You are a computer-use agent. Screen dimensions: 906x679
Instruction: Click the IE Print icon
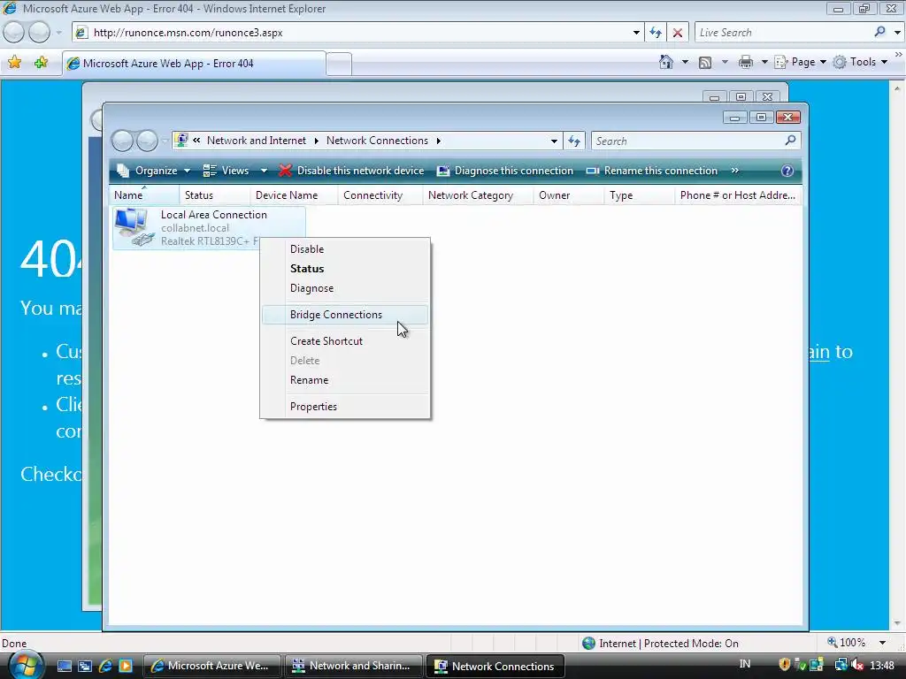746,62
